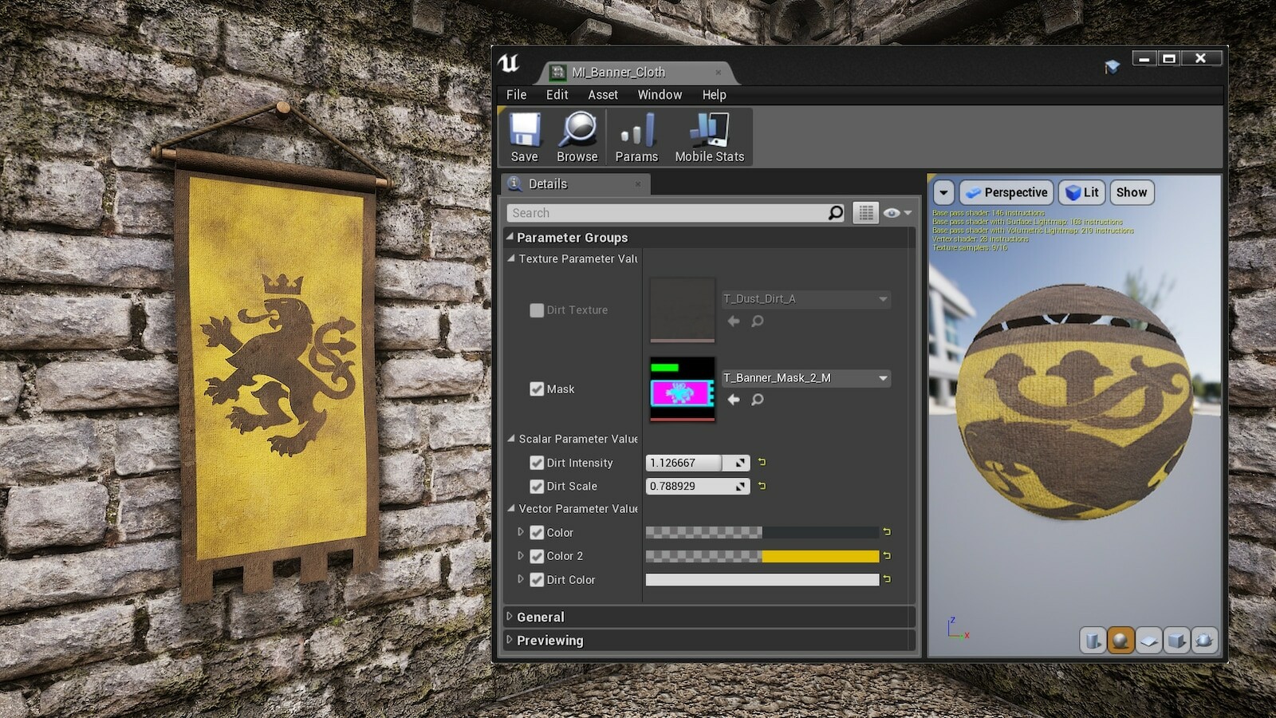The image size is (1276, 718).
Task: Select the sphere preview mesh icon
Action: pyautogui.click(x=1120, y=640)
